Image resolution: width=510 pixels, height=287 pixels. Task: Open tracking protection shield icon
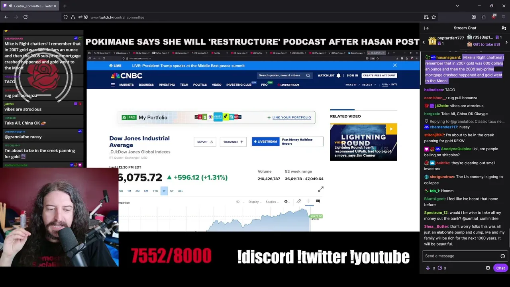pyautogui.click(x=65, y=17)
